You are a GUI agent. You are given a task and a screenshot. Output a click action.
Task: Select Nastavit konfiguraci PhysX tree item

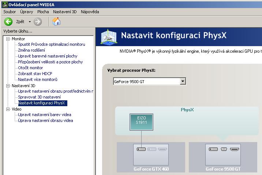(x=42, y=103)
